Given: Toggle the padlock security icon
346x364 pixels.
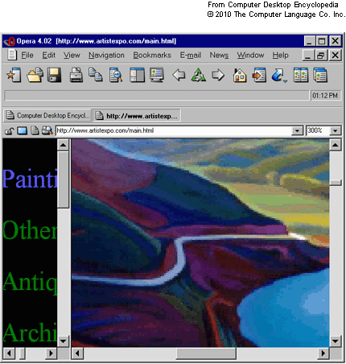Looking at the screenshot, I should (10, 130).
